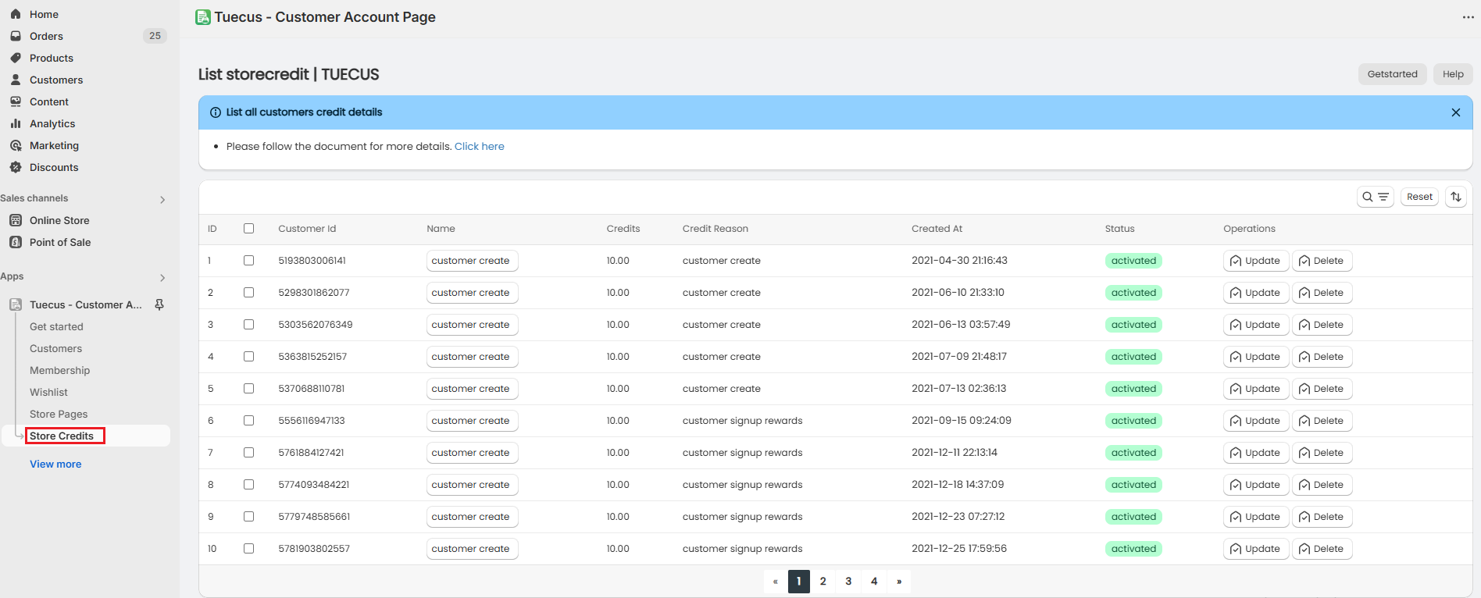
Task: Check the row for customer 5298301862077
Action: (248, 293)
